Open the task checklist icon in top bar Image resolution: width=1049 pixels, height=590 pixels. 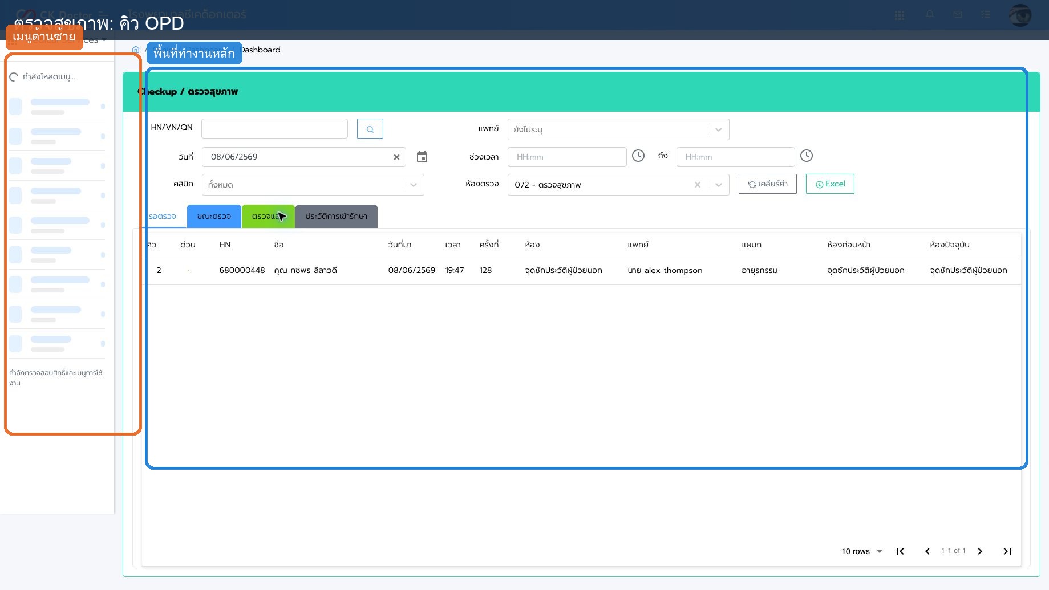(x=986, y=15)
